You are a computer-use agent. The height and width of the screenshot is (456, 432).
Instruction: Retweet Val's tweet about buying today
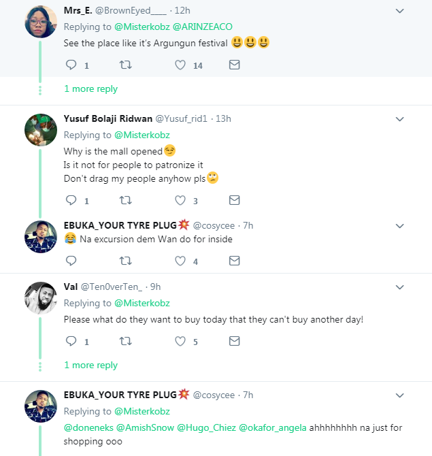[125, 342]
